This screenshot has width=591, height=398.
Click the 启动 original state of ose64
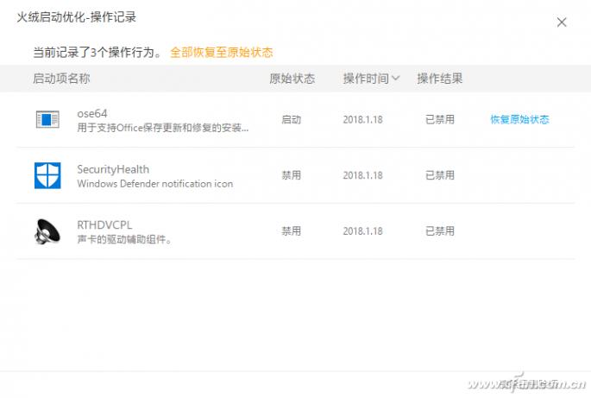coord(292,120)
